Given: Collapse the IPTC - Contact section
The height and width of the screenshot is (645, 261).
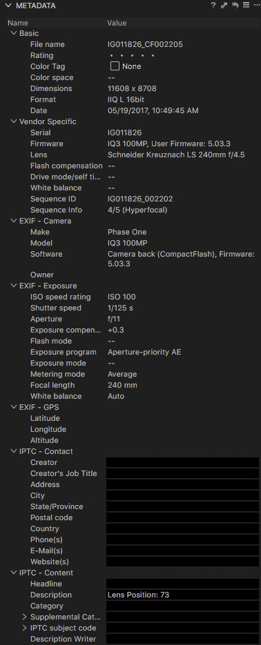Looking at the screenshot, I should pos(14,451).
